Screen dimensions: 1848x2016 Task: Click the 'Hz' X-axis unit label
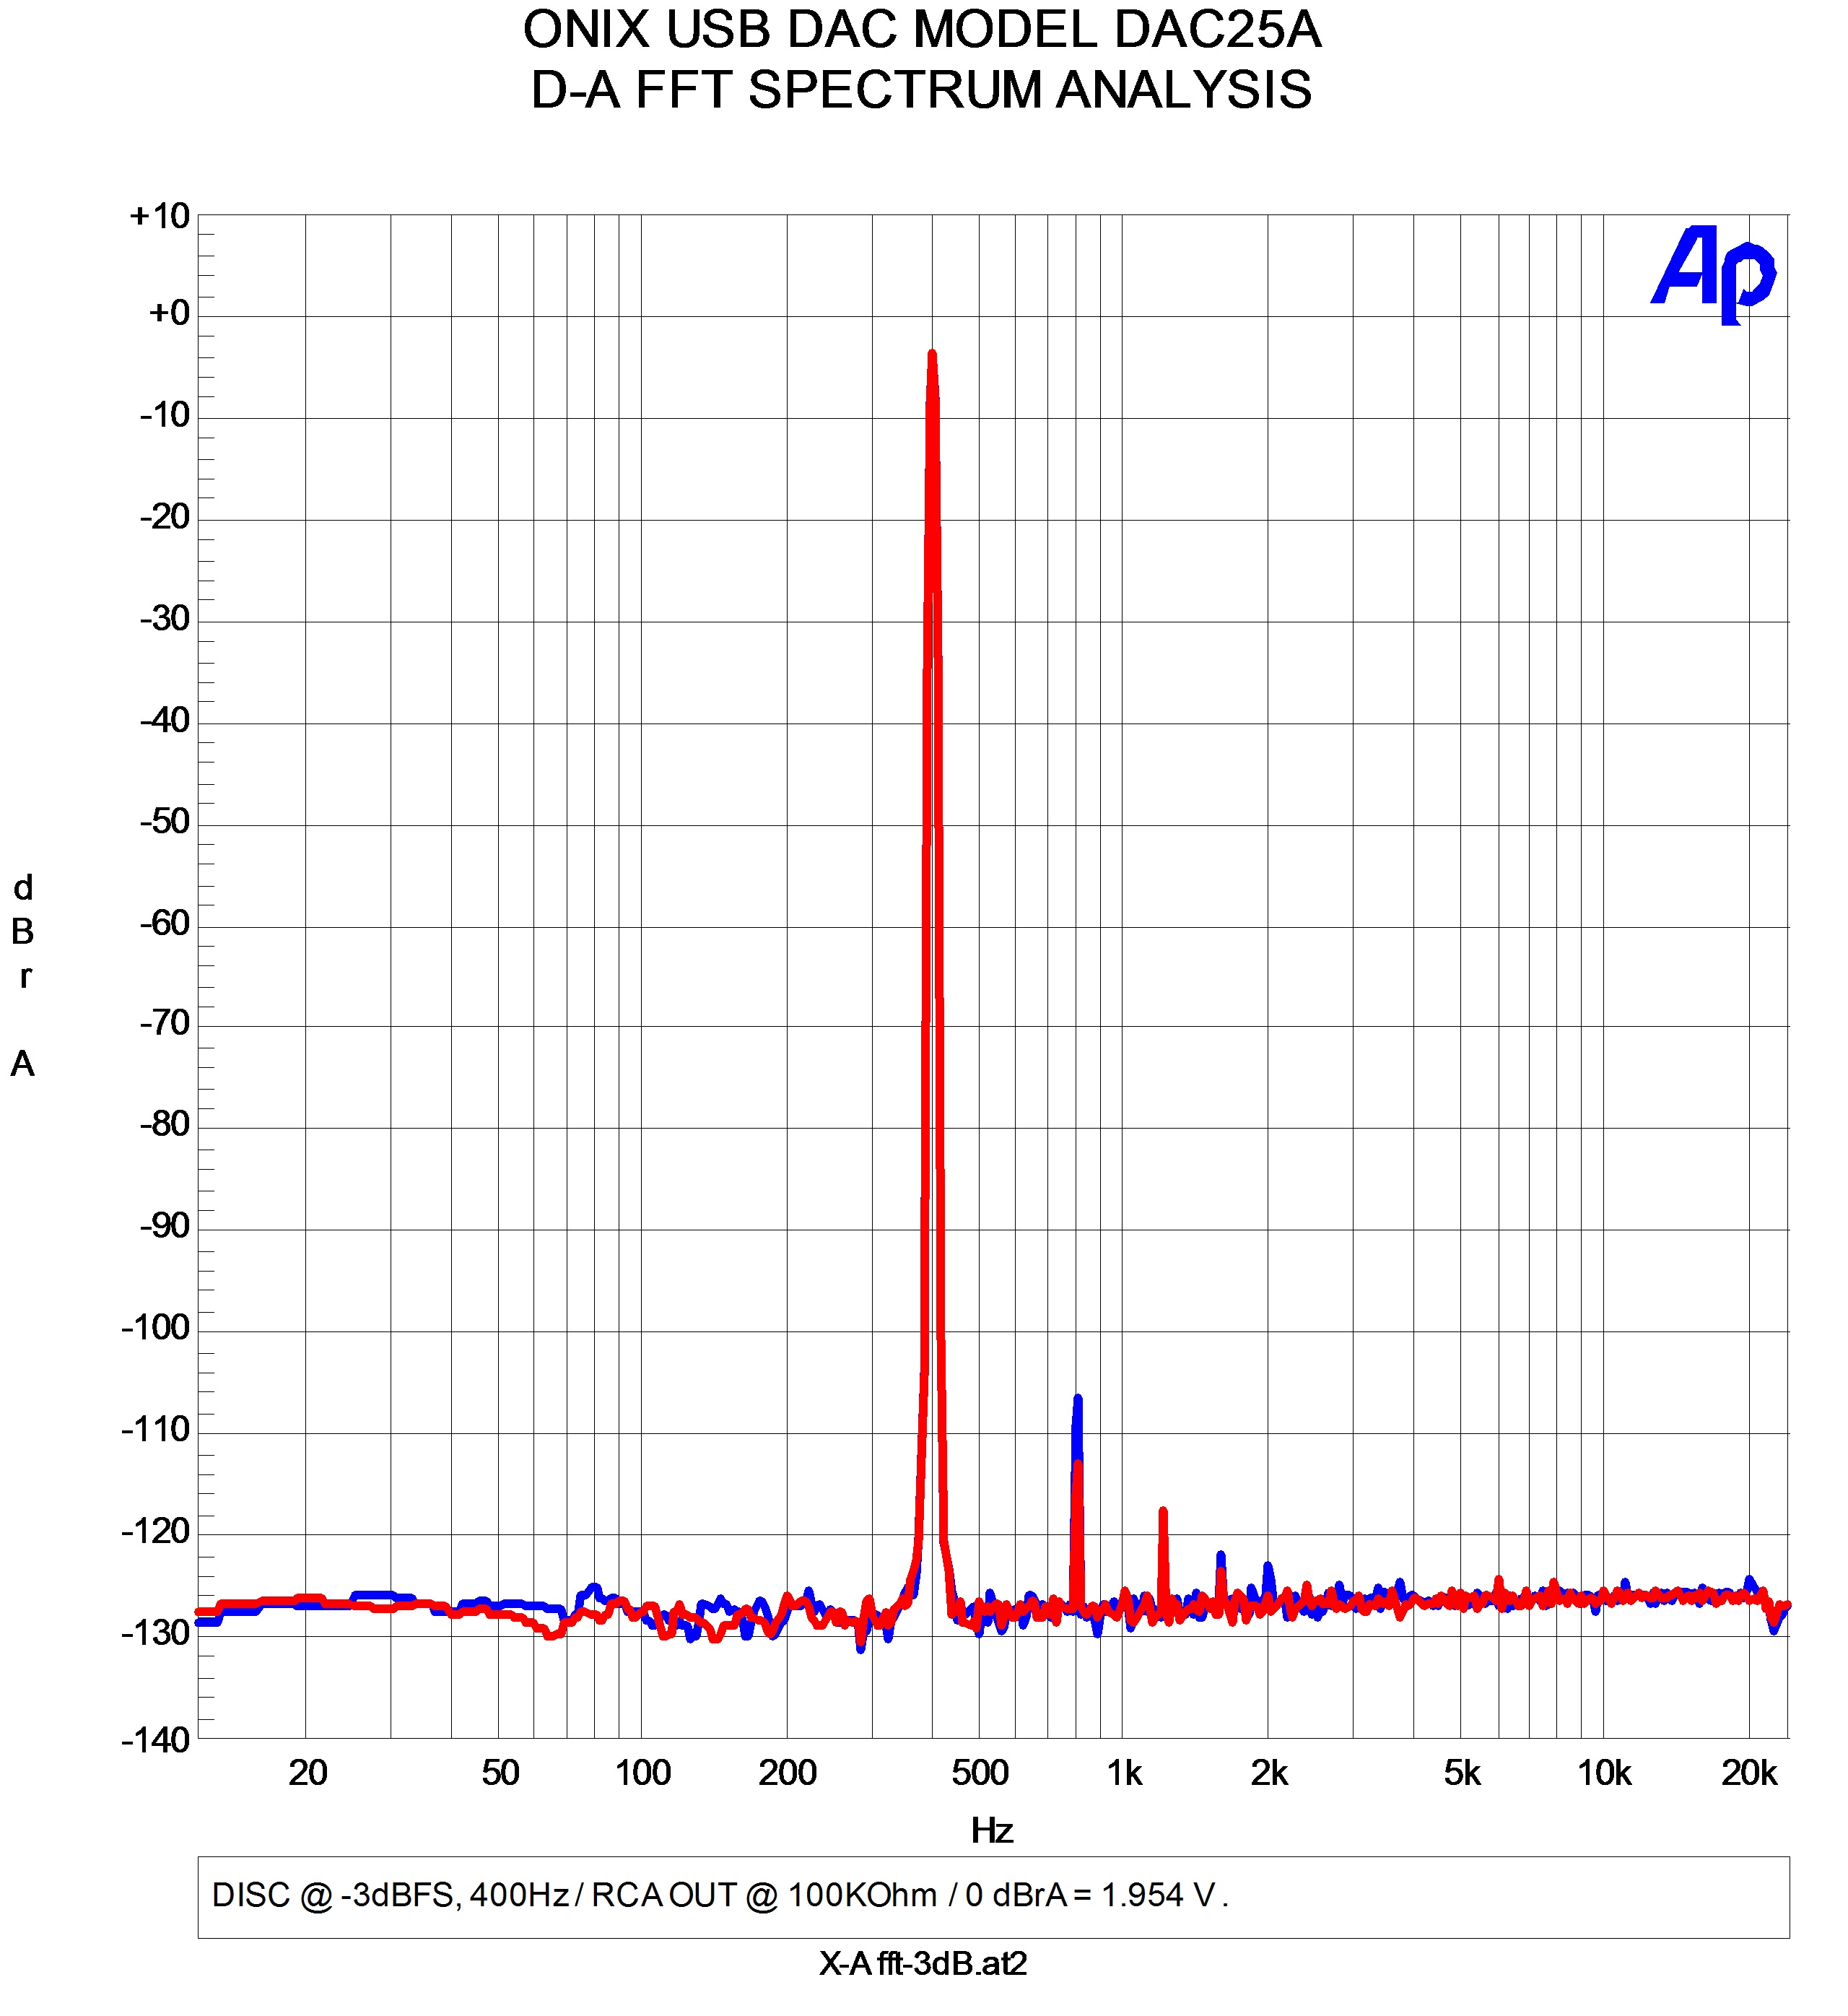(992, 1831)
